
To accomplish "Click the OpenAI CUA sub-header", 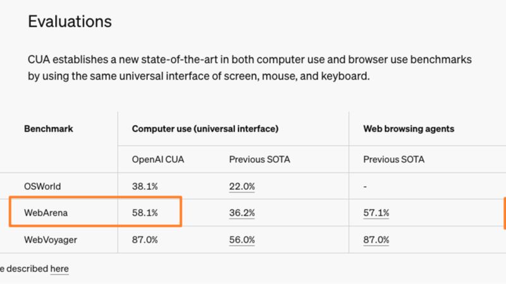I will [157, 160].
